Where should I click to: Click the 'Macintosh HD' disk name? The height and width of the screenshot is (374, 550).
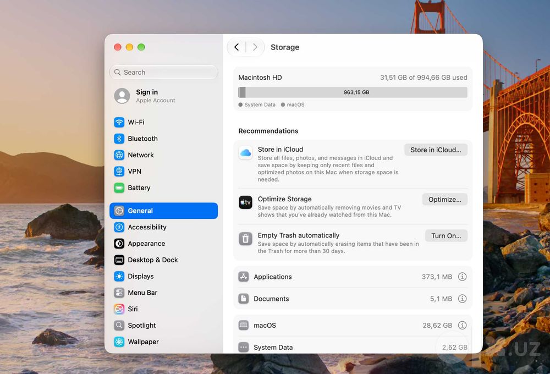click(x=260, y=78)
